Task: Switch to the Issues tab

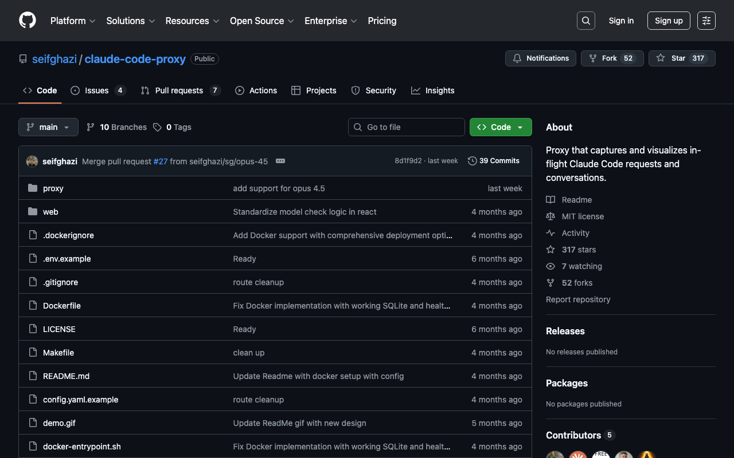Action: 97,90
